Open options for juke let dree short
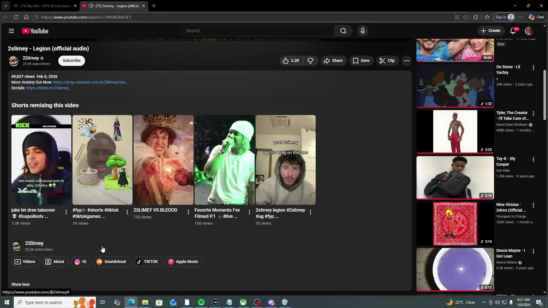The height and width of the screenshot is (308, 548). pos(66,212)
